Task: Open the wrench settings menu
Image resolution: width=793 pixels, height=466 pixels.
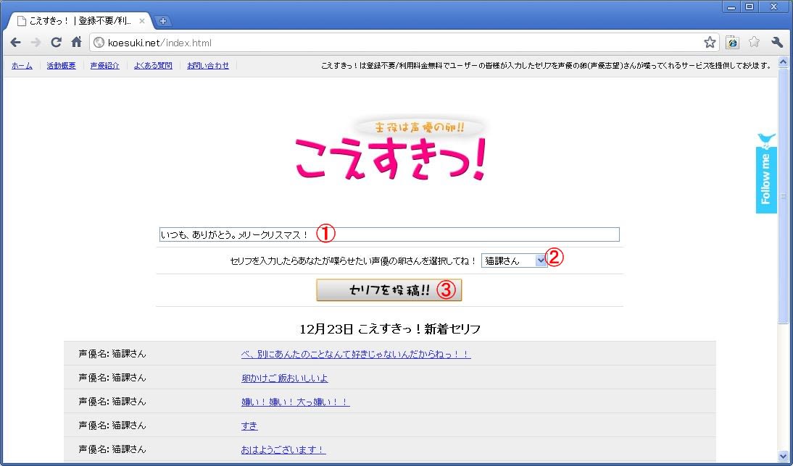Action: click(777, 43)
